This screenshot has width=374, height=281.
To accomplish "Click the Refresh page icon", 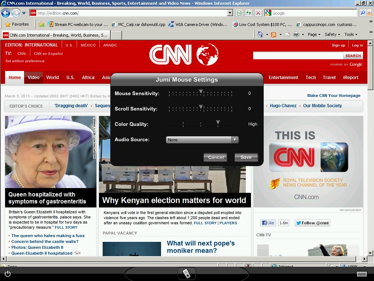I will coord(248,13).
